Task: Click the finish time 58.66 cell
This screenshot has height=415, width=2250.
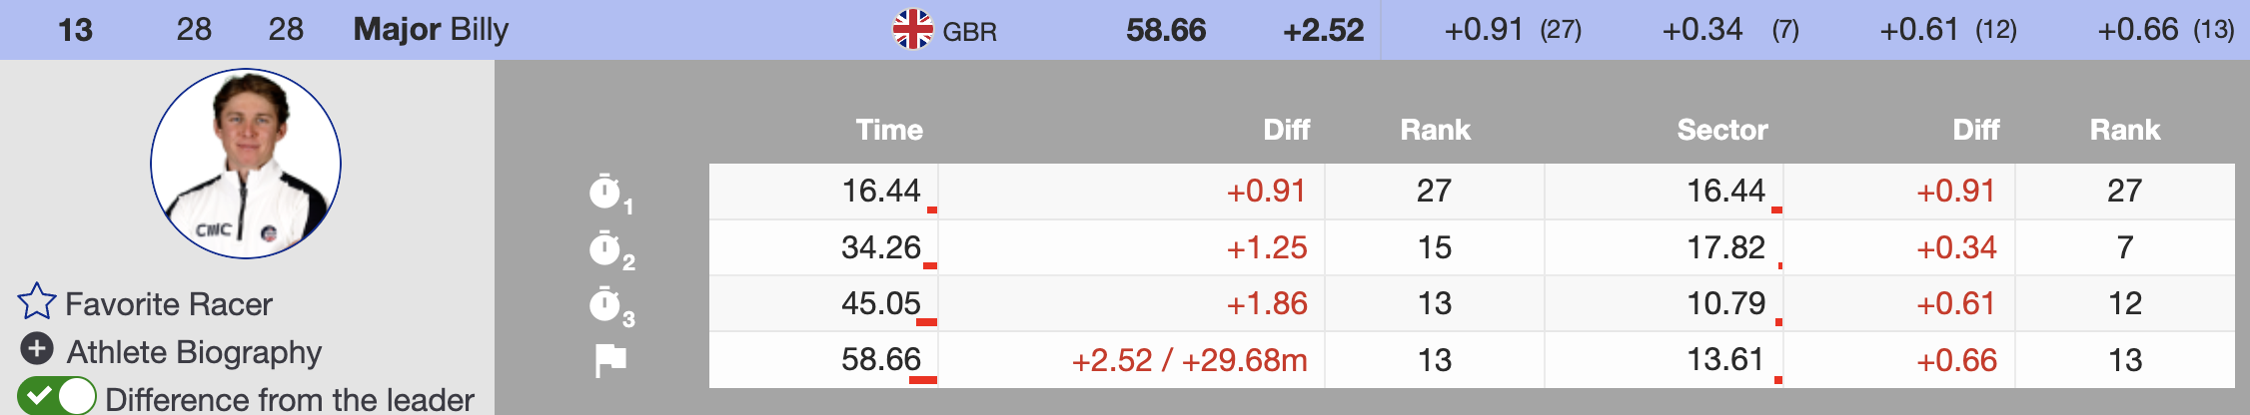Action: pos(880,359)
